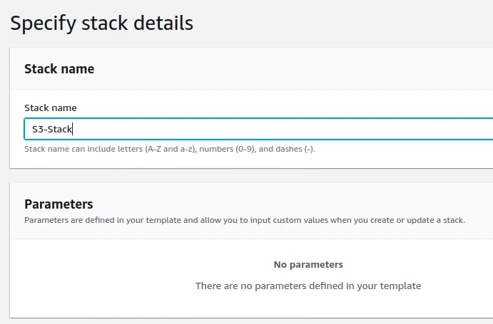Click the "Parameters" section heading
493x324 pixels.
(59, 204)
